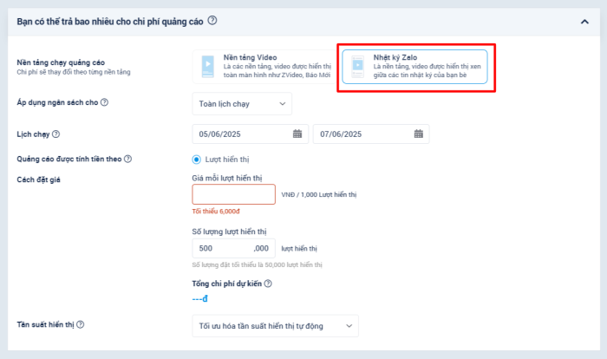The image size is (607, 359).
Task: Click the Nền tảng chạy quảng cáo label
Action: click(x=61, y=62)
